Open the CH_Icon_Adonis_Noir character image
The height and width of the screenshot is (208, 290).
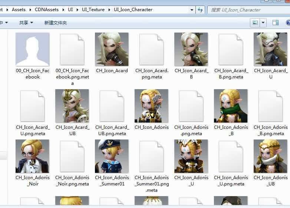[x=33, y=156]
